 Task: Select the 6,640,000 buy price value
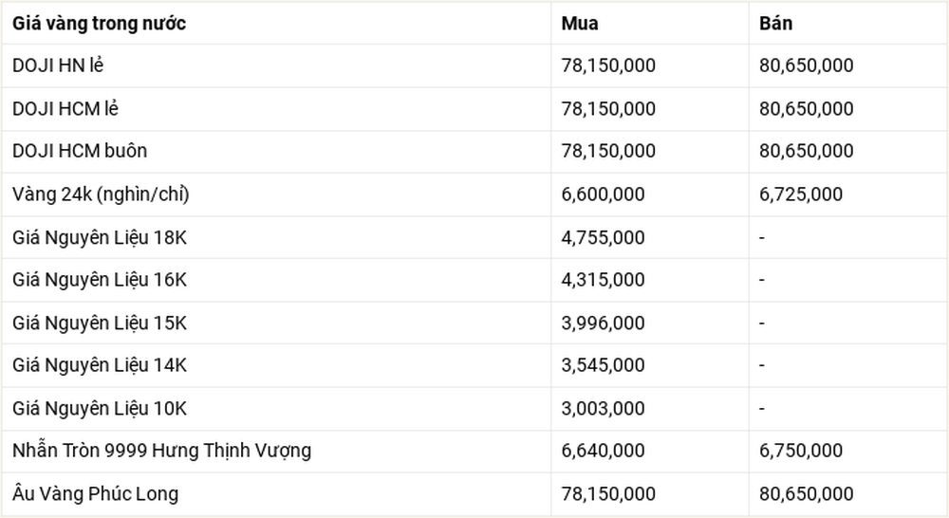click(603, 451)
